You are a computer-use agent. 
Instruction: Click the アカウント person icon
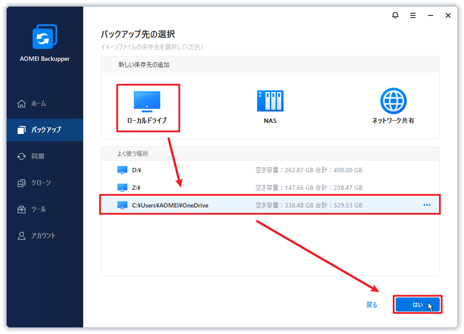(22, 236)
